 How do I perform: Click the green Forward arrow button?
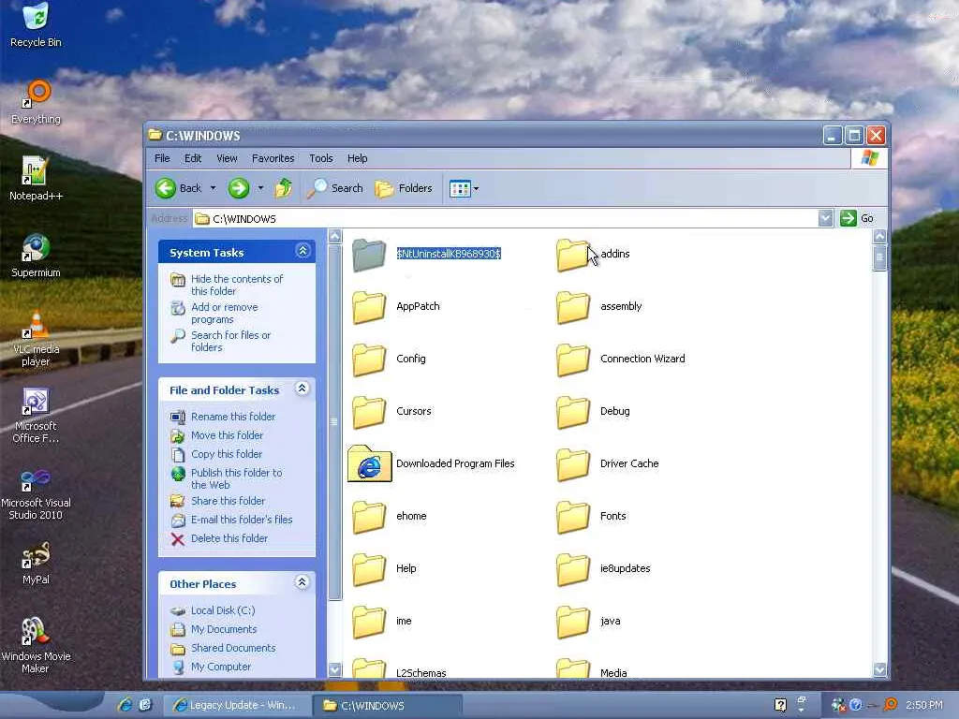(x=239, y=188)
